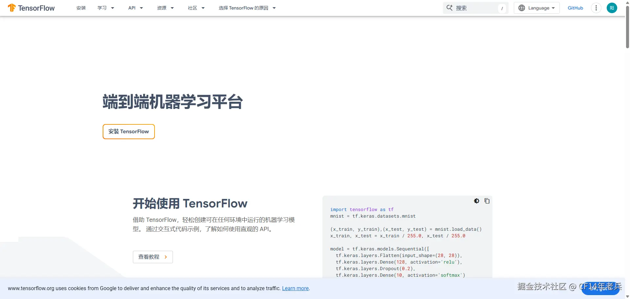Viewport: 630px width, 299px height.
Task: Click the code line with Dense(128, activation='relu')
Action: [399, 262]
